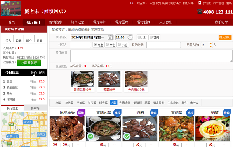The image size is (233, 147).
Task: Open the 2014年3月31日 date field
Action: click(x=92, y=37)
